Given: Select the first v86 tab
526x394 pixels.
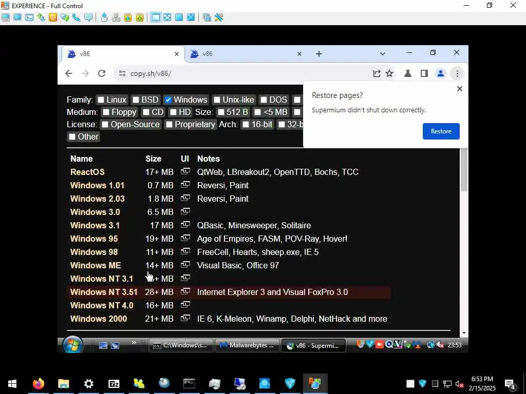Looking at the screenshot, I should (x=123, y=53).
